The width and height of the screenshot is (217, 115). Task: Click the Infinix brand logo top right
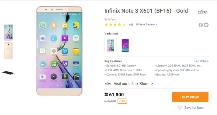tap(203, 12)
